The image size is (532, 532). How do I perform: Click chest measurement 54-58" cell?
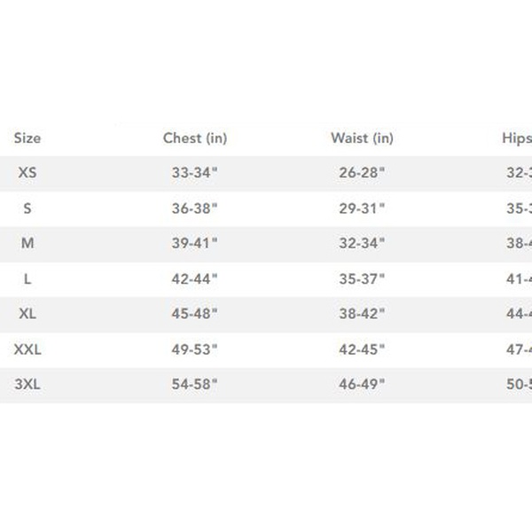click(x=194, y=386)
